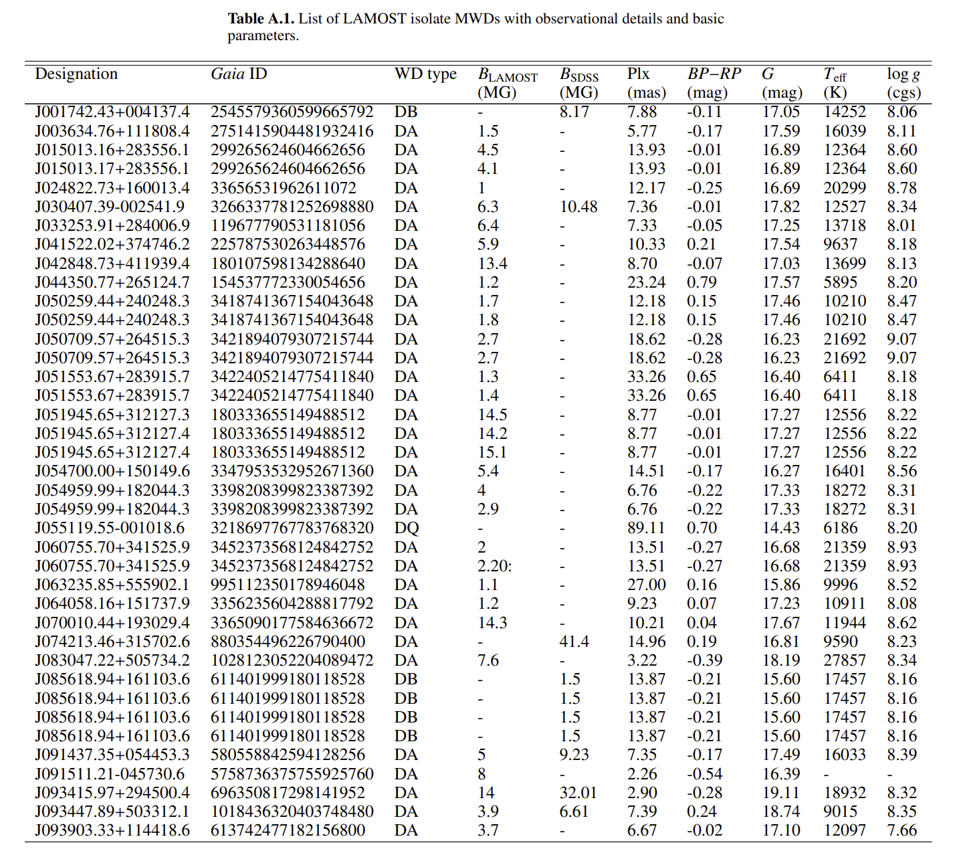
Task: Click the Gaia ID column header
Action: click(x=239, y=74)
